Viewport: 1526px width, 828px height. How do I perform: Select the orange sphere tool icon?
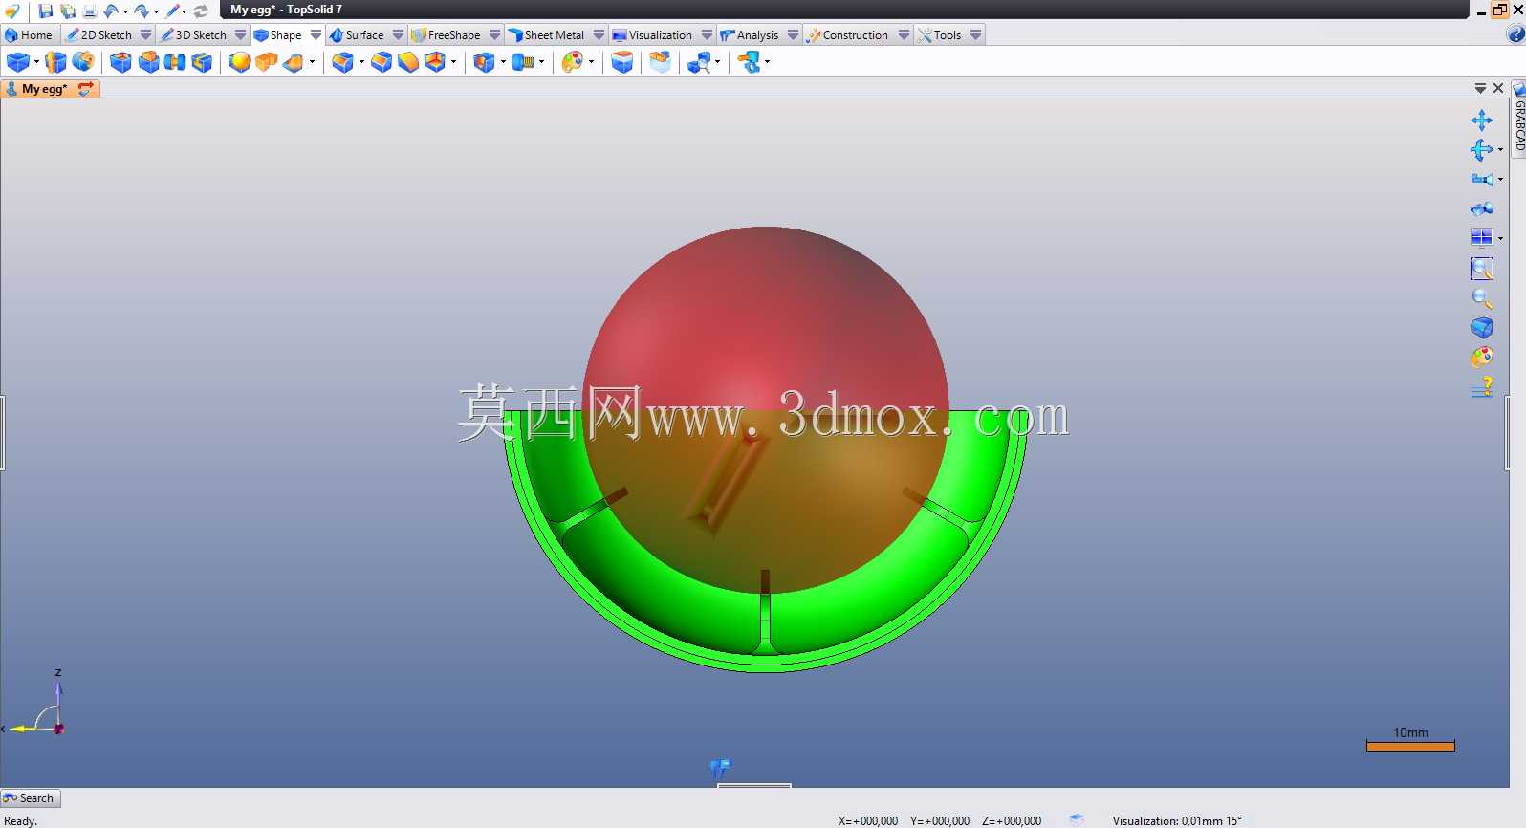pos(239,63)
